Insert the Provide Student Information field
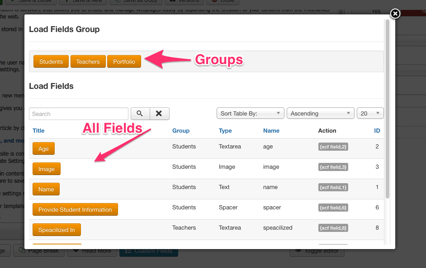This screenshot has height=268, width=426. point(75,209)
